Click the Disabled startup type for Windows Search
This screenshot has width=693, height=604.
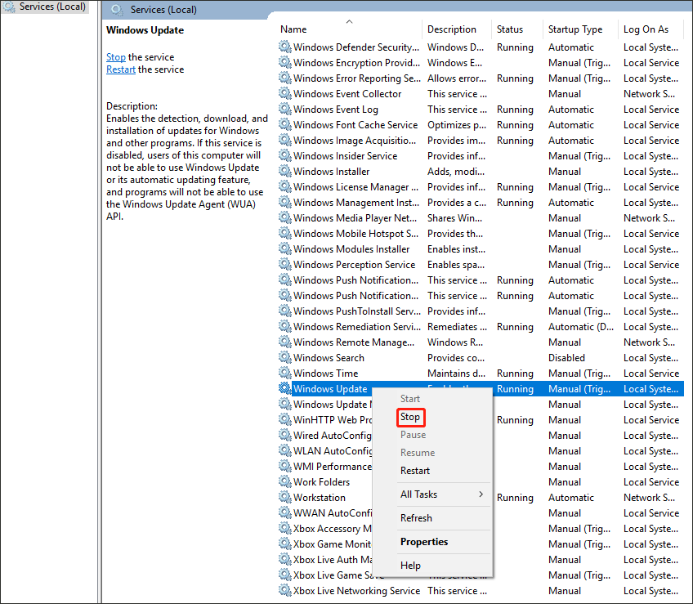coord(566,358)
